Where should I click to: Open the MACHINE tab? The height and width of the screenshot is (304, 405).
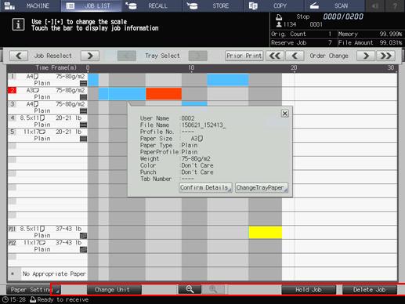pyautogui.click(x=31, y=5)
